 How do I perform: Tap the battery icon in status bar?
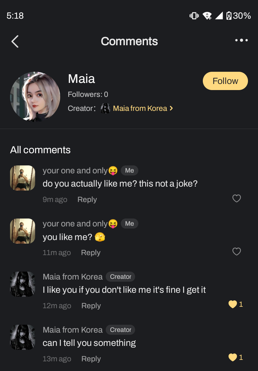229,16
